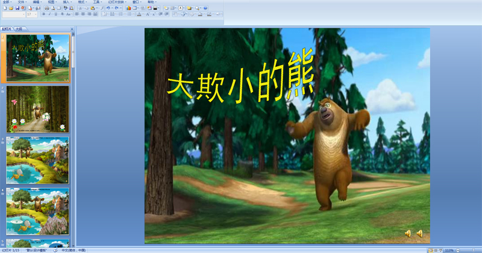This screenshot has width=482, height=253.
Task: Toggle Italic formatting
Action: click(49, 14)
